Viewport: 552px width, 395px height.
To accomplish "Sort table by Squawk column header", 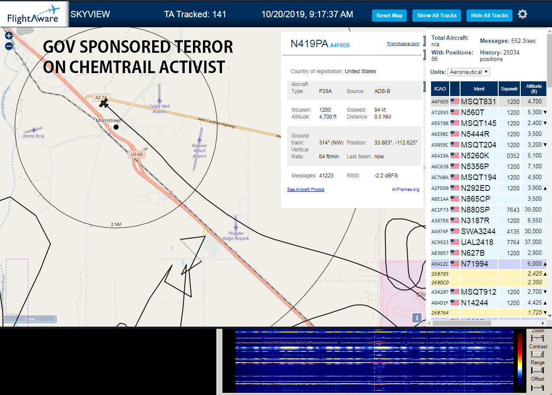I will [509, 89].
